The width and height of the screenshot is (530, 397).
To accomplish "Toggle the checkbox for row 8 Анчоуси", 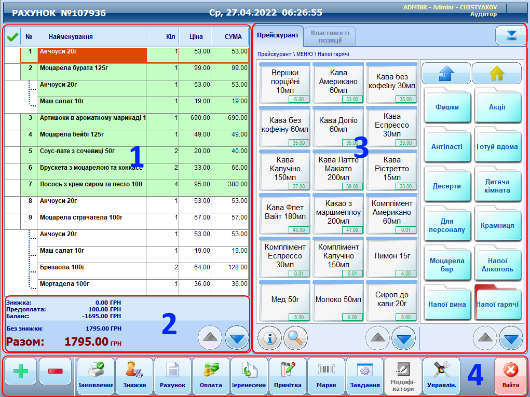I will point(12,201).
